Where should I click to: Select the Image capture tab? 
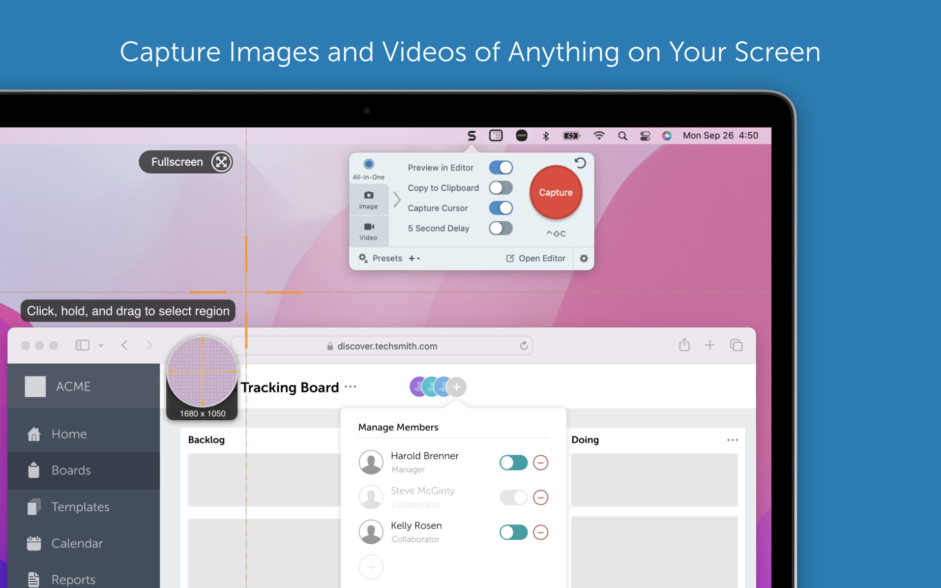[x=369, y=200]
